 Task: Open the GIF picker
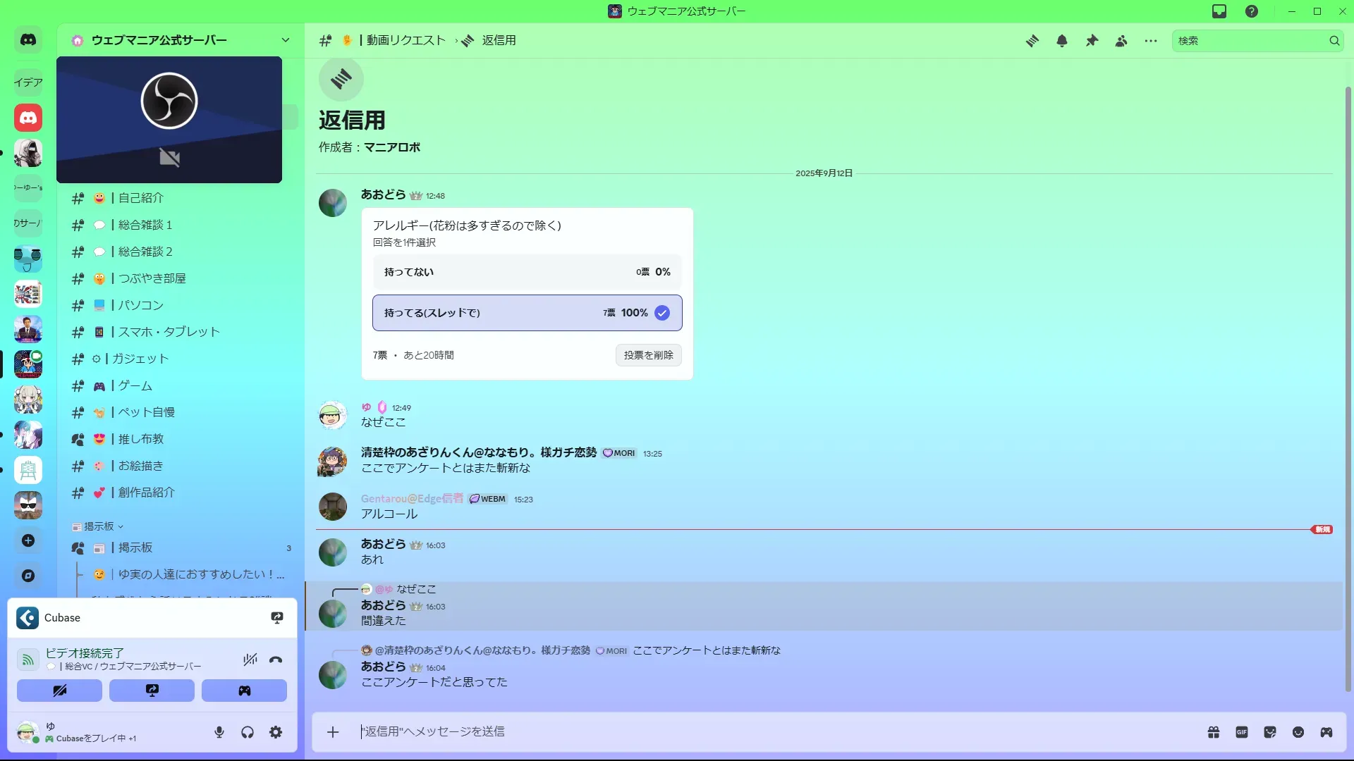click(1242, 732)
